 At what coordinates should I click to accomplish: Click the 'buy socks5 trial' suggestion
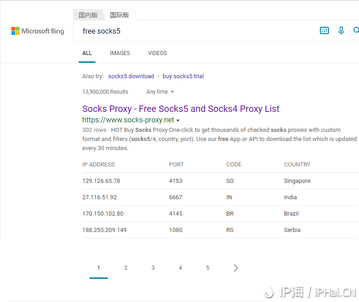[x=183, y=76]
